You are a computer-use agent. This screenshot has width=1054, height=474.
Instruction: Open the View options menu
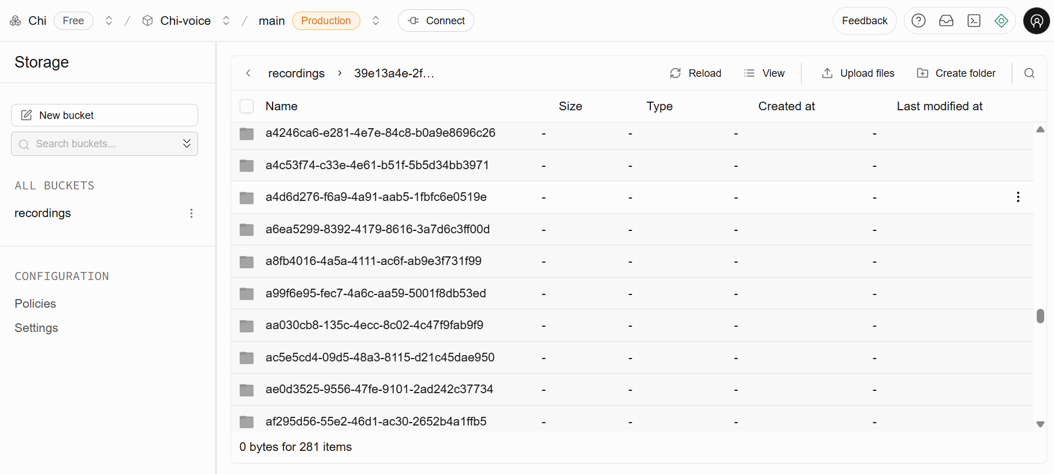pos(764,73)
